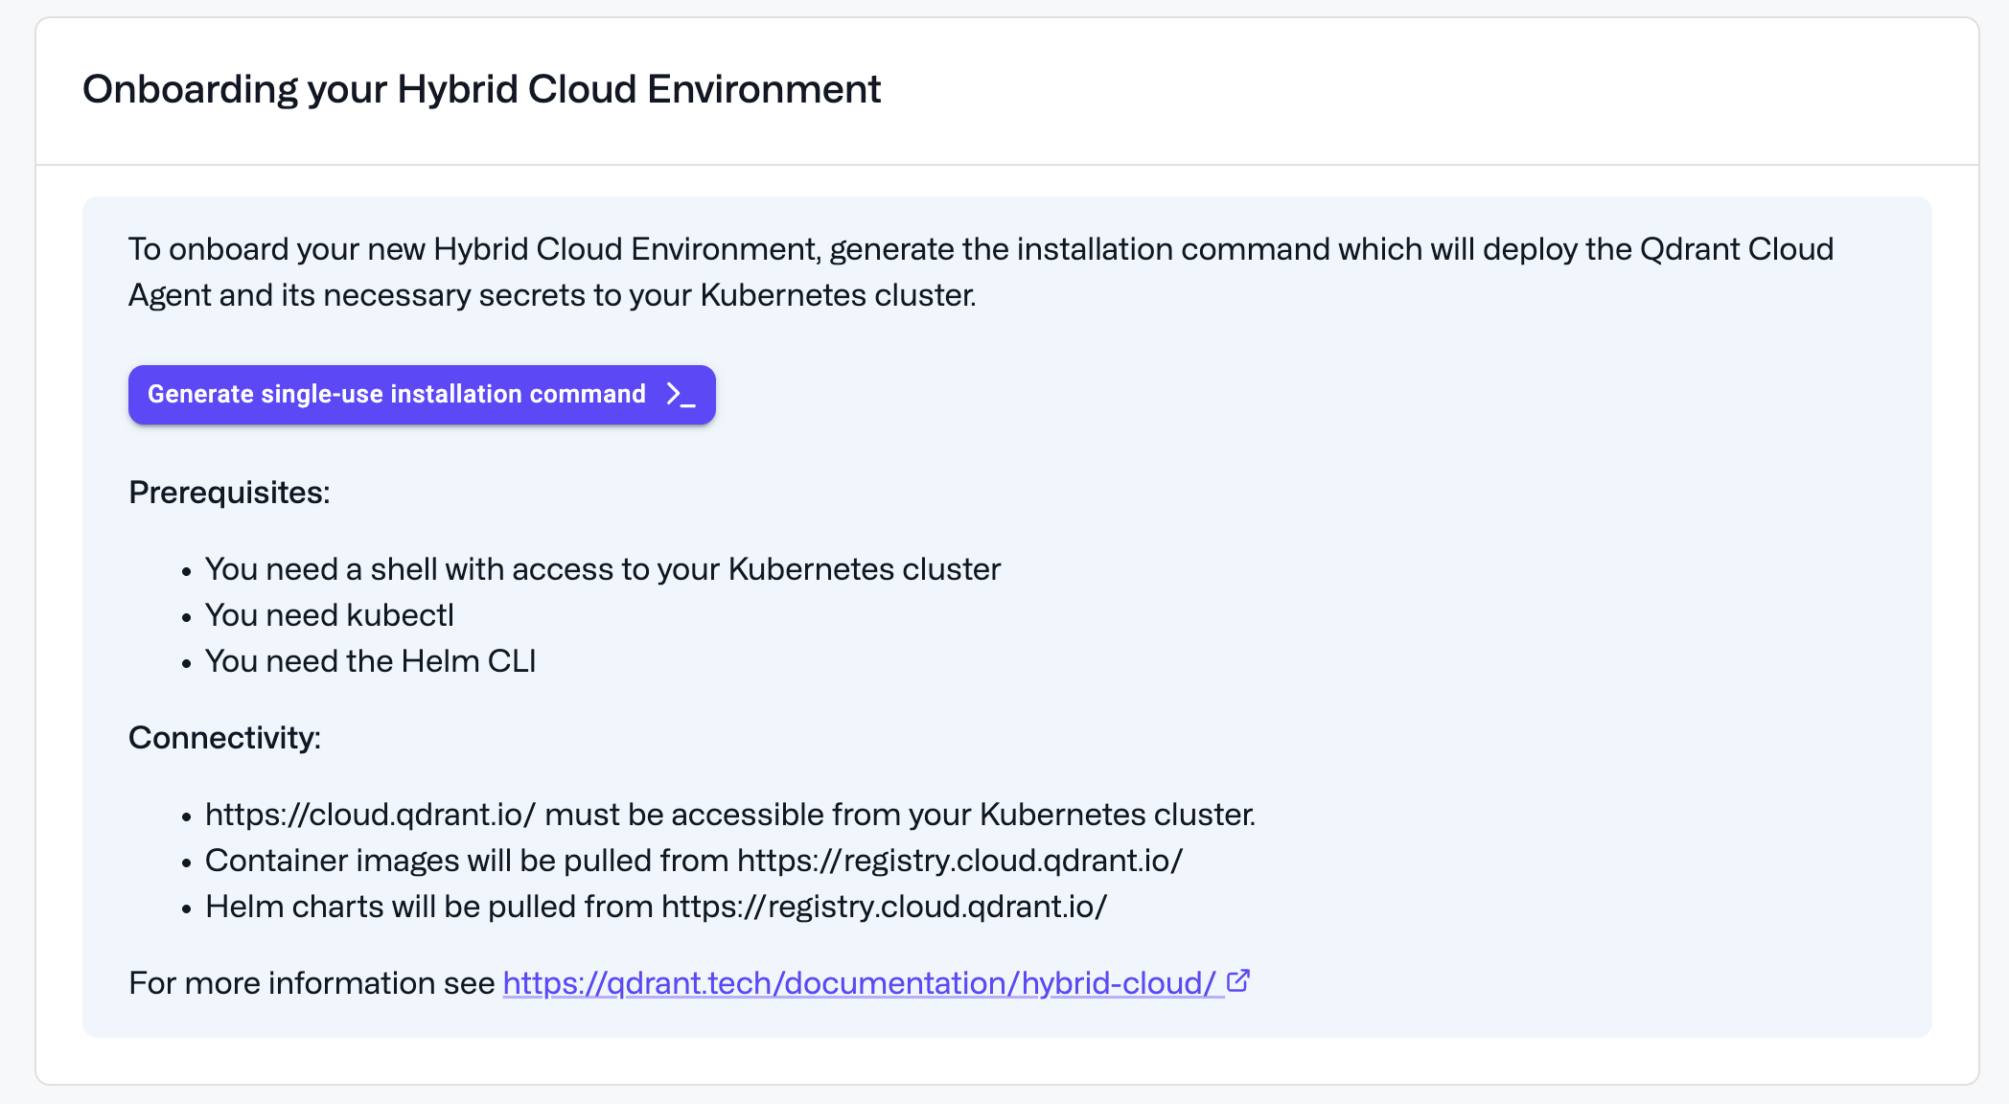Image resolution: width=2009 pixels, height=1104 pixels.
Task: Select the Connectivity section label
Action: (224, 737)
